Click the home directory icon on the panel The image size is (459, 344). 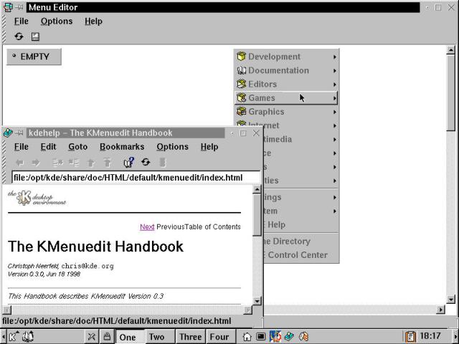247,336
